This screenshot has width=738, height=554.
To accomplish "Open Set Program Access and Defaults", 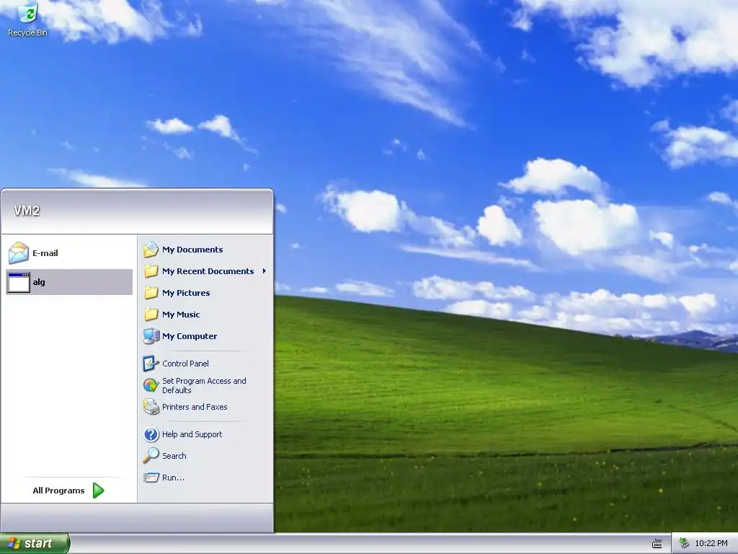I will click(205, 385).
